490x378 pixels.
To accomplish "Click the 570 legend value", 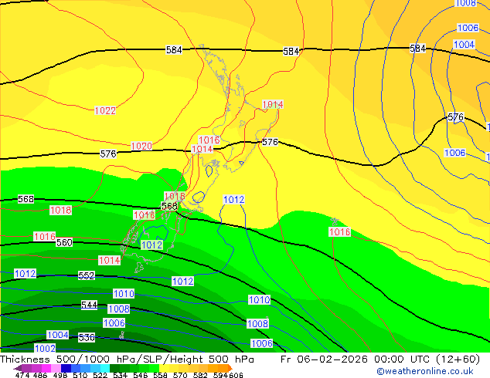I will (x=180, y=375).
